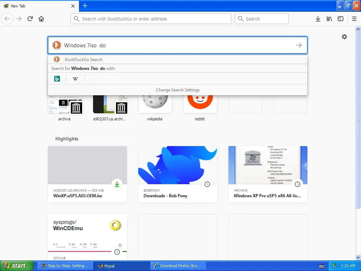Close the New Tab tab
This screenshot has height=271, width=361.
coord(73,6)
